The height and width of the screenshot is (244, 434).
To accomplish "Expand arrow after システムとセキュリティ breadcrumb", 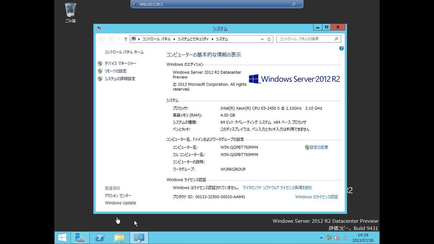I will [x=213, y=39].
